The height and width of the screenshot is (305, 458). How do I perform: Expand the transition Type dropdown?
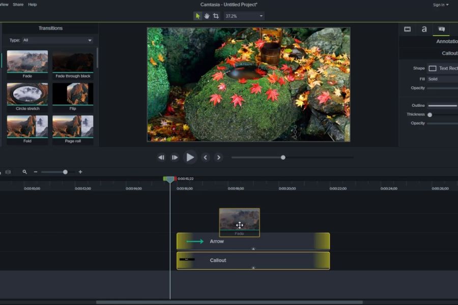tap(58, 40)
